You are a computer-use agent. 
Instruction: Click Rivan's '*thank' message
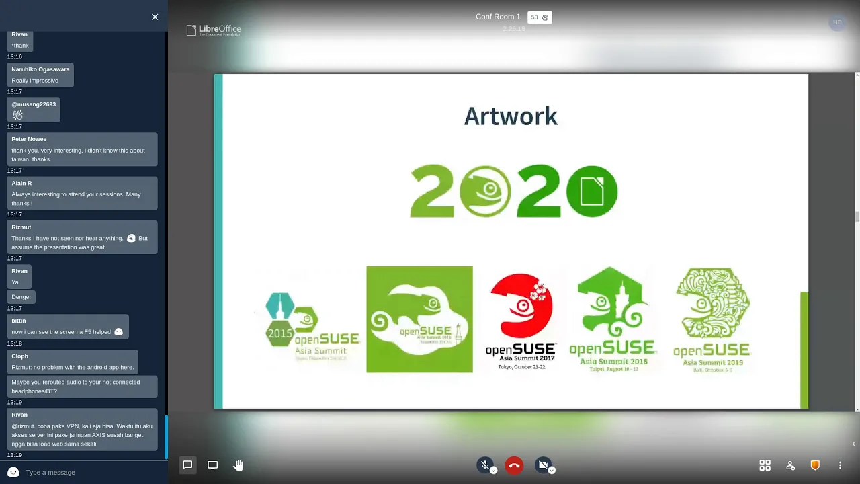20,42
